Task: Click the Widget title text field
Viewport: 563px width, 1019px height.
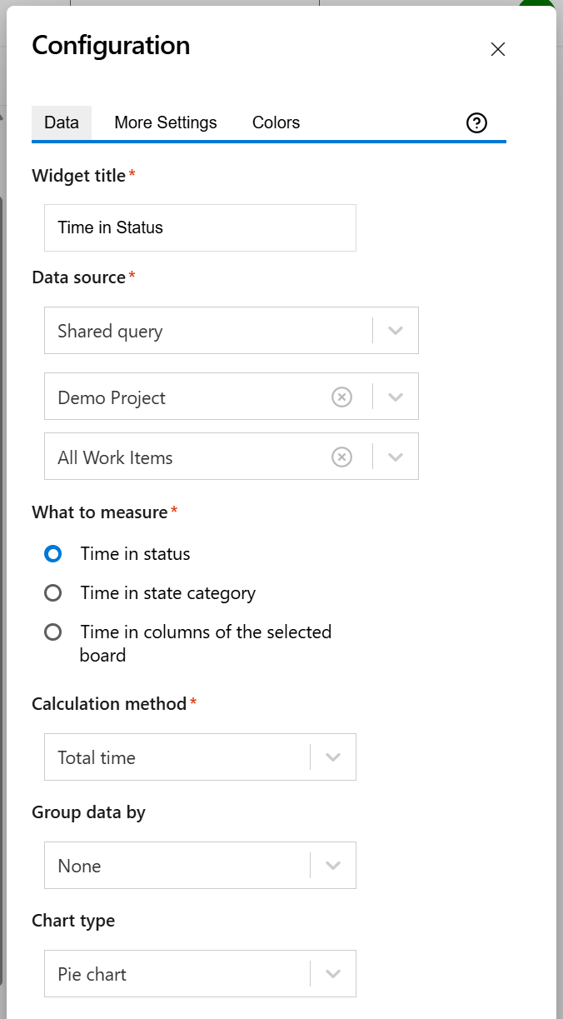Action: (200, 227)
